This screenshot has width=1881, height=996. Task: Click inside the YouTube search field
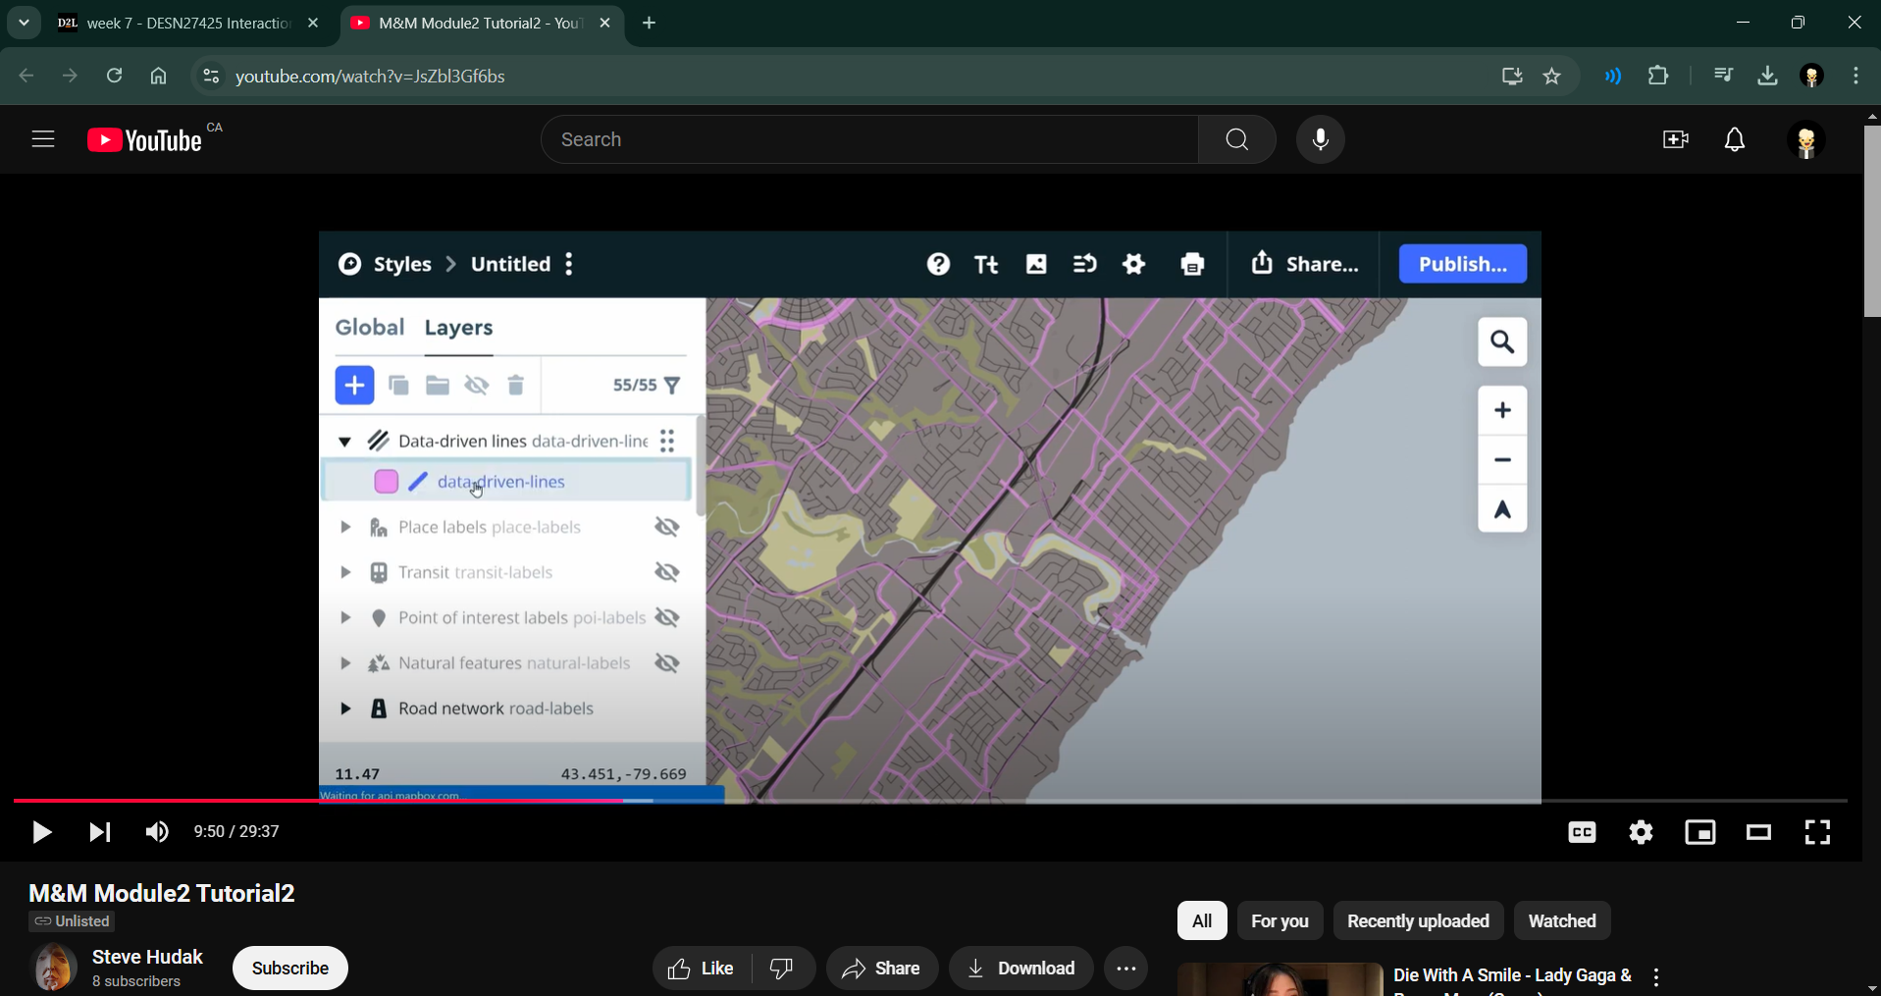pos(868,140)
